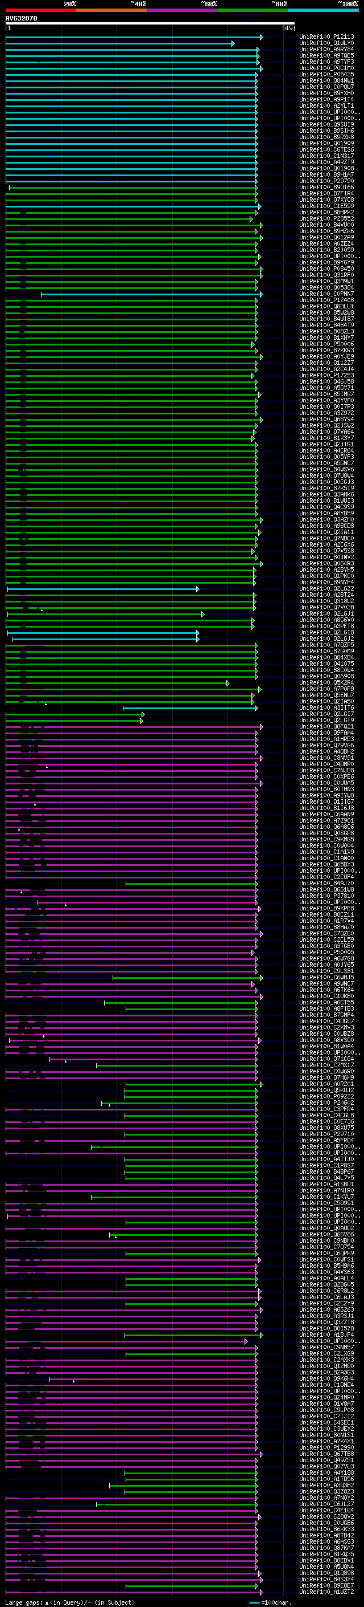
Task: Click the UniRef100_A3IIT6 hit label
Action: (x=326, y=709)
